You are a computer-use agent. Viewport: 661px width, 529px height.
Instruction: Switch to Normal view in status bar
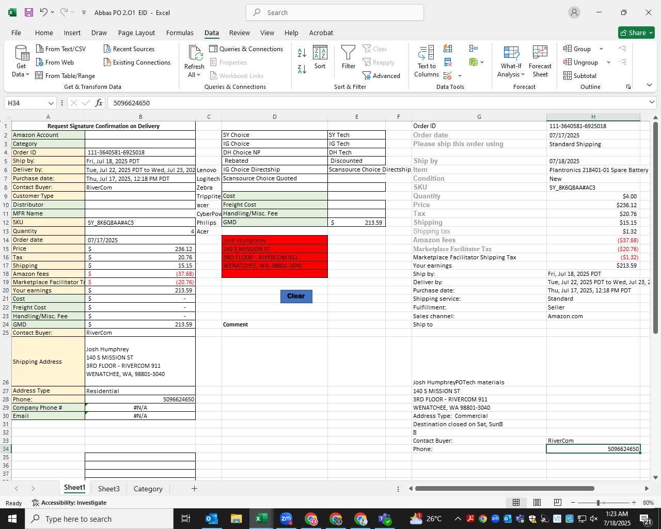point(516,503)
